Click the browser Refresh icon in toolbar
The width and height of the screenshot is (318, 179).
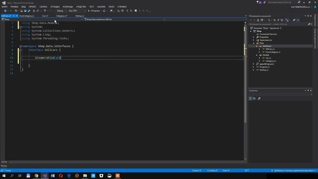tap(104, 11)
